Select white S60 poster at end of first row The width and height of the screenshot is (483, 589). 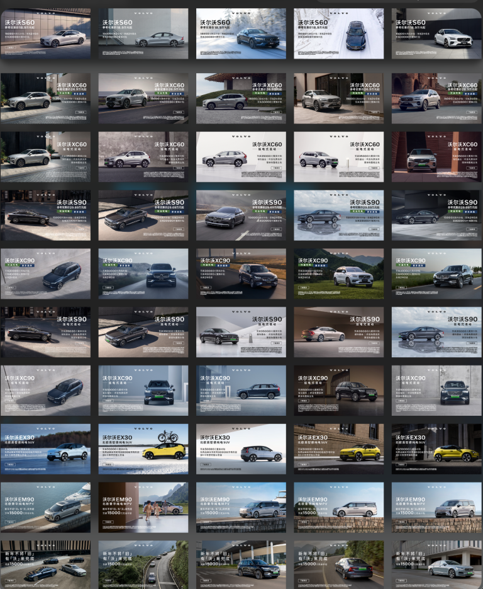point(436,33)
